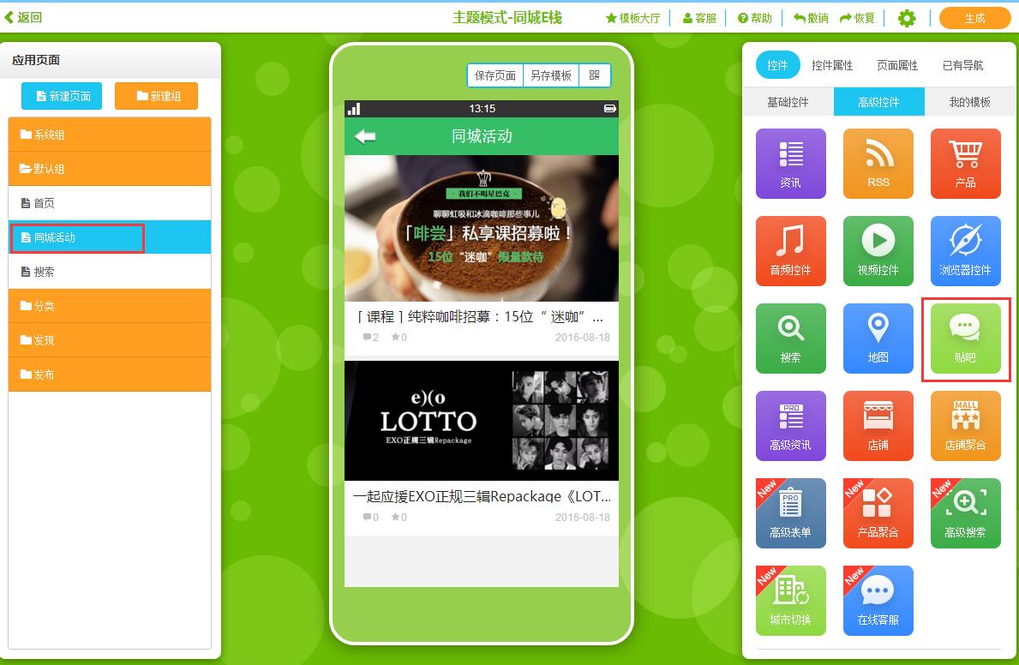This screenshot has width=1019, height=665.
Task: Click the 音频控件 music note icon
Action: (790, 250)
